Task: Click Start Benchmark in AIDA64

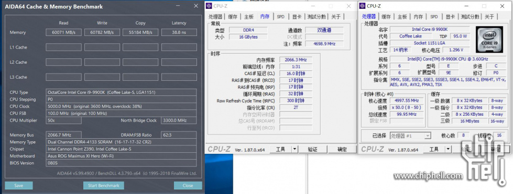Action: 104,186
